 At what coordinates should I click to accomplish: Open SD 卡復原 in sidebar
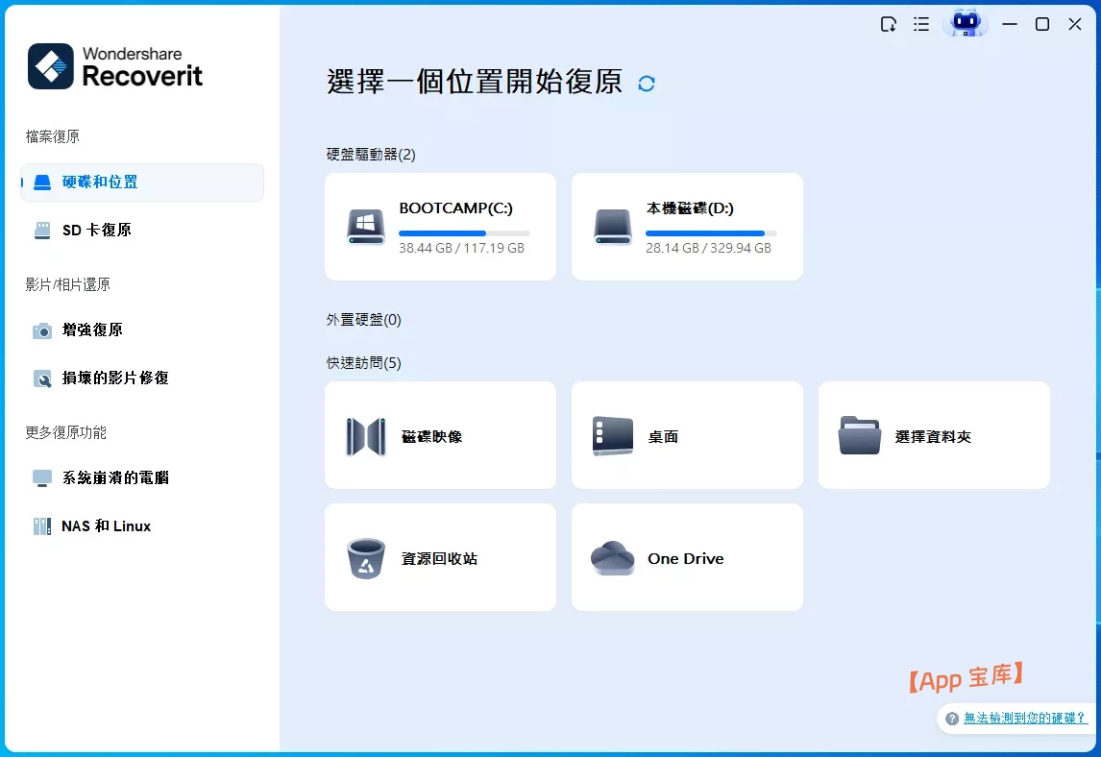pyautogui.click(x=142, y=231)
